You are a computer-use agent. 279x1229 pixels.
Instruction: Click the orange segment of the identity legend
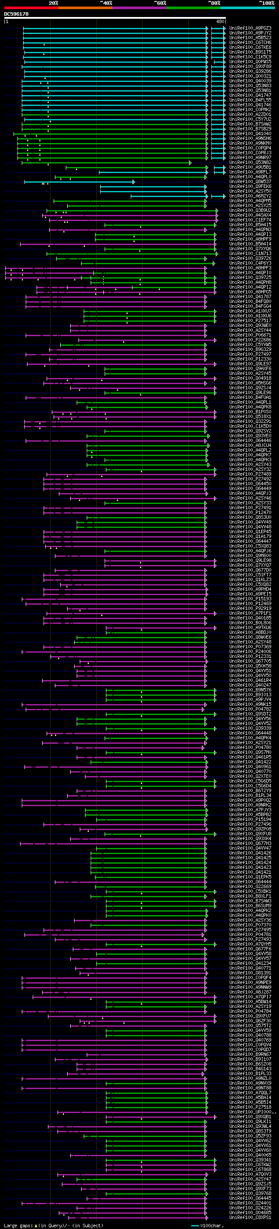[85, 8]
